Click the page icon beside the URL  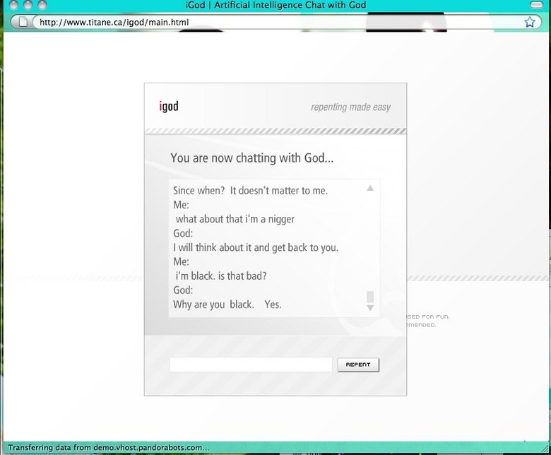click(23, 22)
